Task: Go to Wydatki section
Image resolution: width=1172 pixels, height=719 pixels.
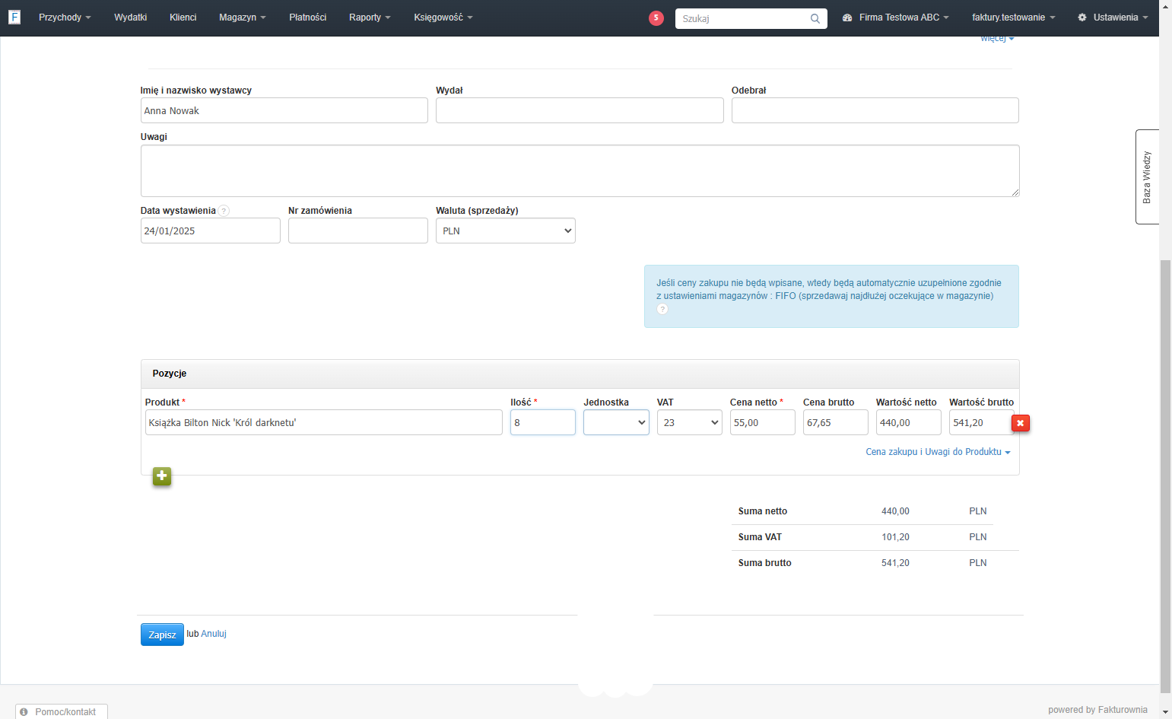Action: coord(131,17)
